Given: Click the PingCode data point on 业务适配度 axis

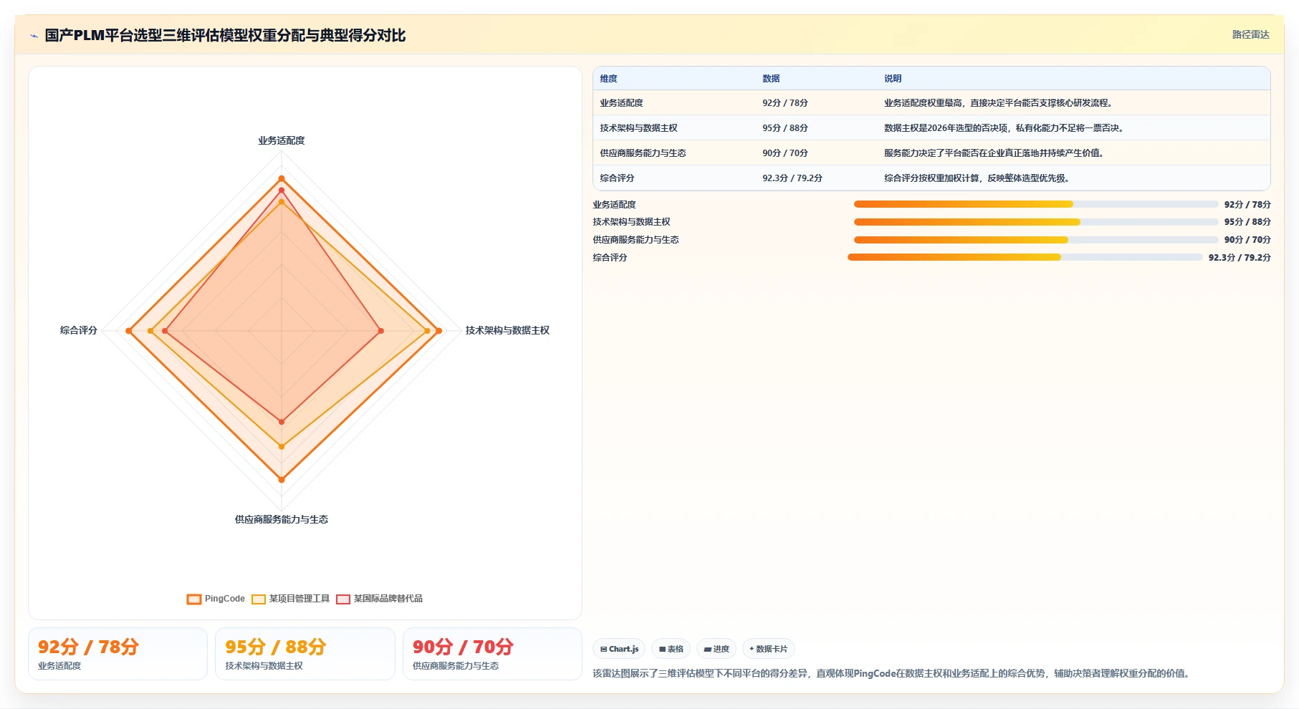Looking at the screenshot, I should [282, 178].
